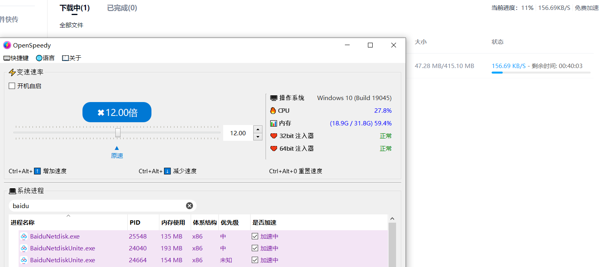Click the 系统进程 laptop icon
Screen dimensions: 603x267
tap(13, 191)
